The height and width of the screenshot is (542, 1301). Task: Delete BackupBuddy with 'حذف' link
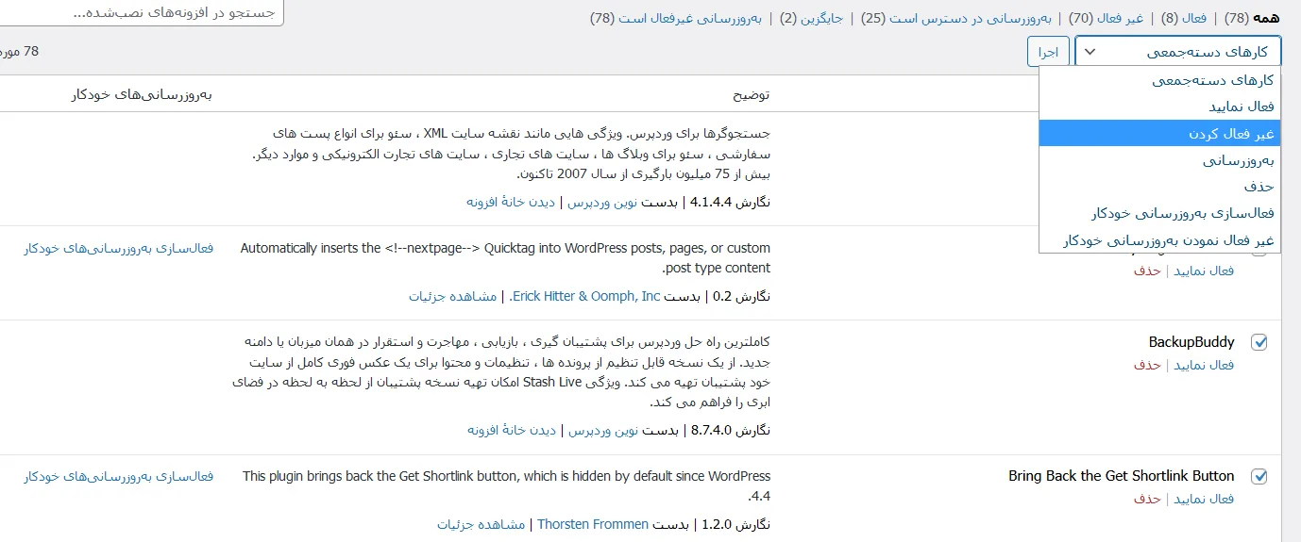[1147, 365]
